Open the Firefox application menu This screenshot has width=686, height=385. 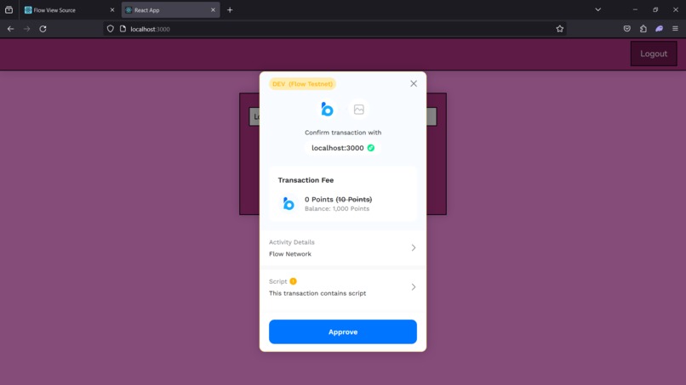(x=675, y=29)
